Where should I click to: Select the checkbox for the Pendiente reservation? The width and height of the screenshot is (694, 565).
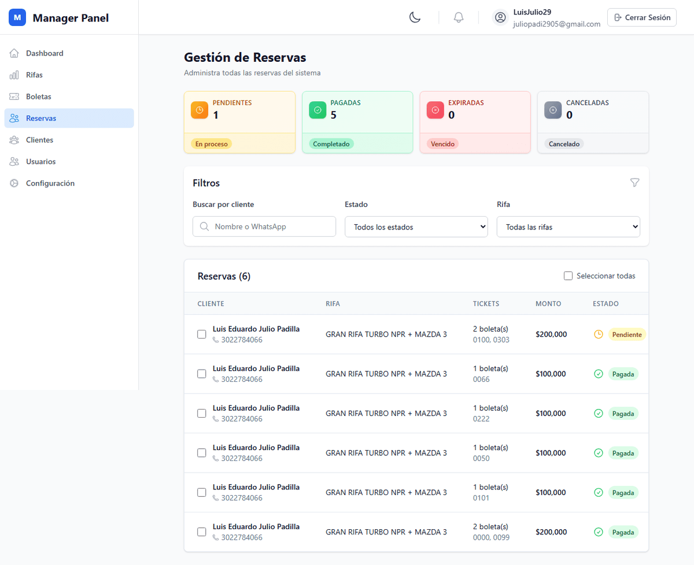coord(202,334)
